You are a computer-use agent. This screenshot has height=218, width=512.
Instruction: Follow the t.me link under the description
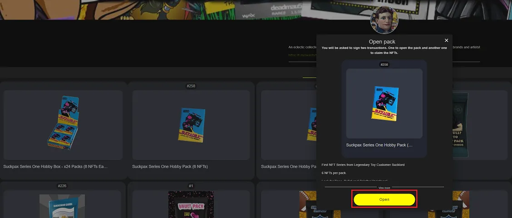tap(302, 55)
